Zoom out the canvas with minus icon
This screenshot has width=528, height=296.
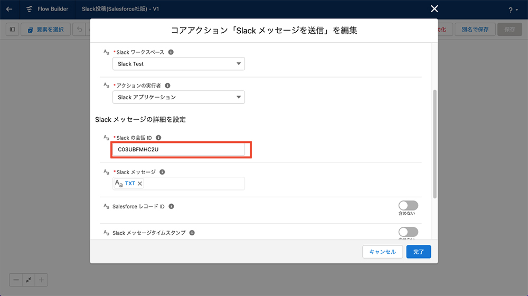16,280
